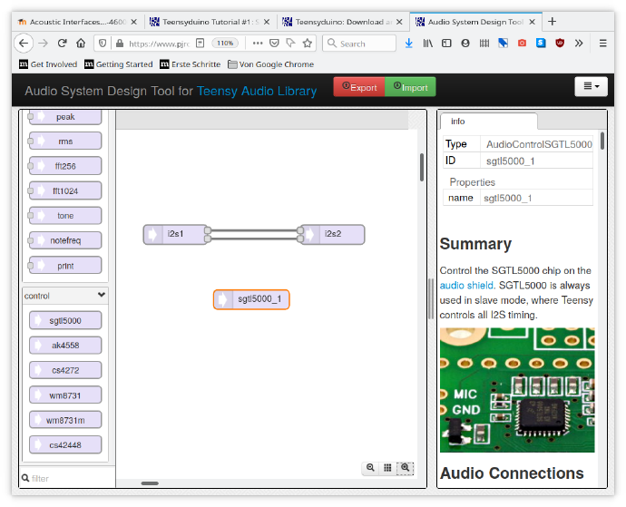Open the Firefox page actions ellipsis menu
This screenshot has width=626, height=507.
tap(257, 43)
